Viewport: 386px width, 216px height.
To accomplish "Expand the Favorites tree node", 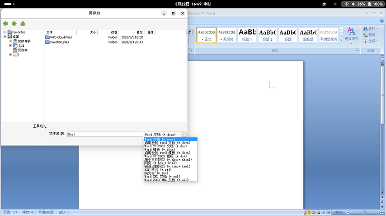I will (5, 32).
